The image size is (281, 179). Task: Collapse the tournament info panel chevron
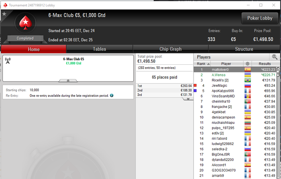click(x=68, y=81)
